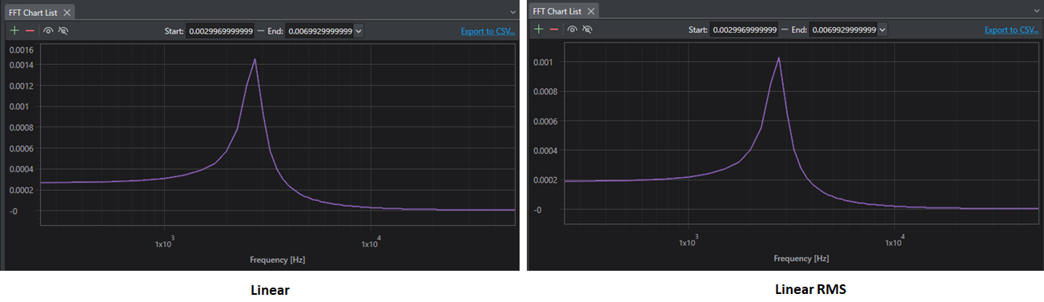The image size is (1044, 302).
Task: Click the Start field in the Linear panel
Action: 220,30
